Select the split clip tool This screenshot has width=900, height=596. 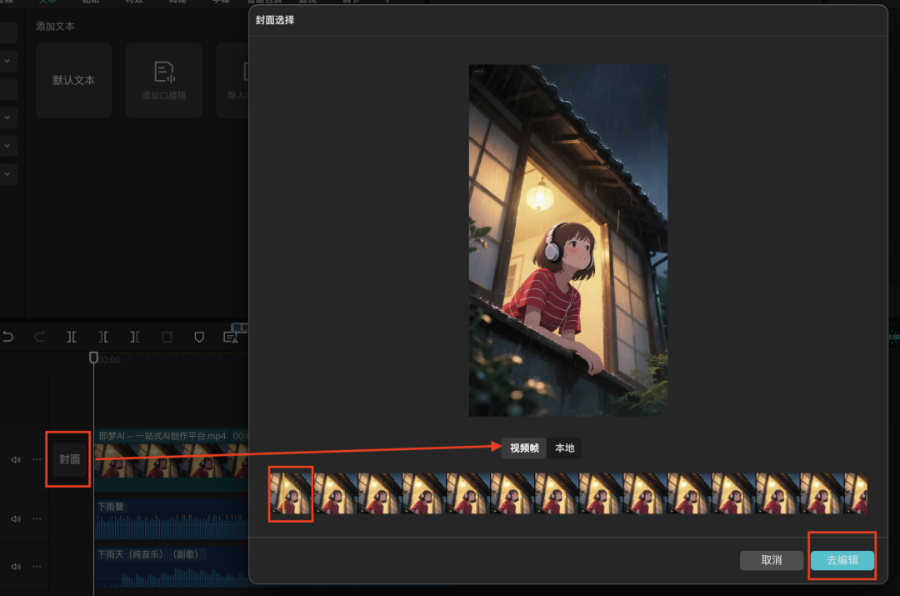72,337
